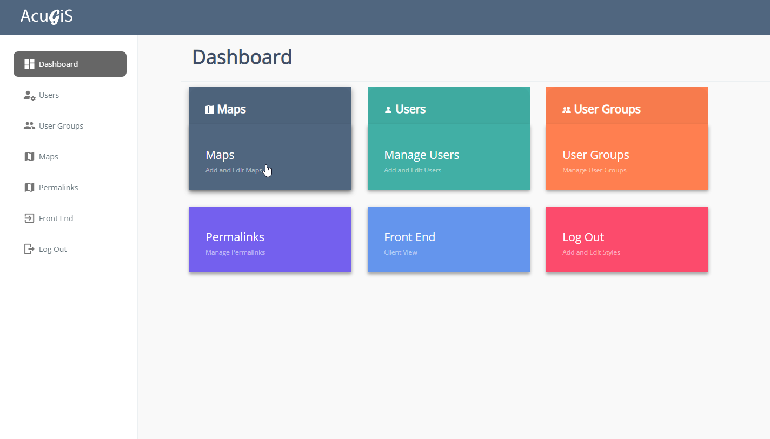Click the Front End arrow icon in sidebar
Viewport: 770px width, 439px height.
(29, 218)
